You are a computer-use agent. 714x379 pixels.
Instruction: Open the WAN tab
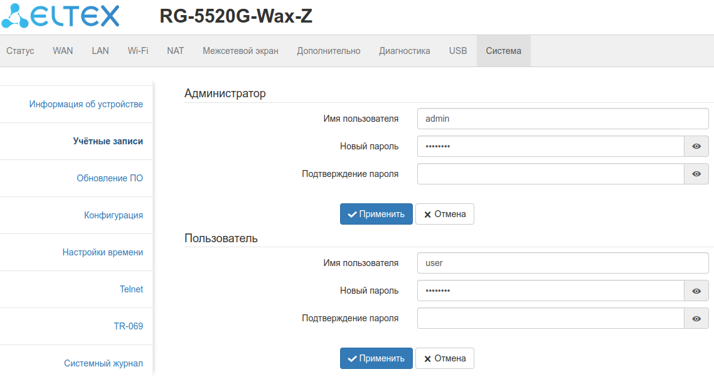coord(63,51)
